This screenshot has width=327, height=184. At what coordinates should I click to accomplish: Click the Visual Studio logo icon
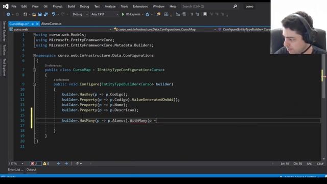click(6, 7)
